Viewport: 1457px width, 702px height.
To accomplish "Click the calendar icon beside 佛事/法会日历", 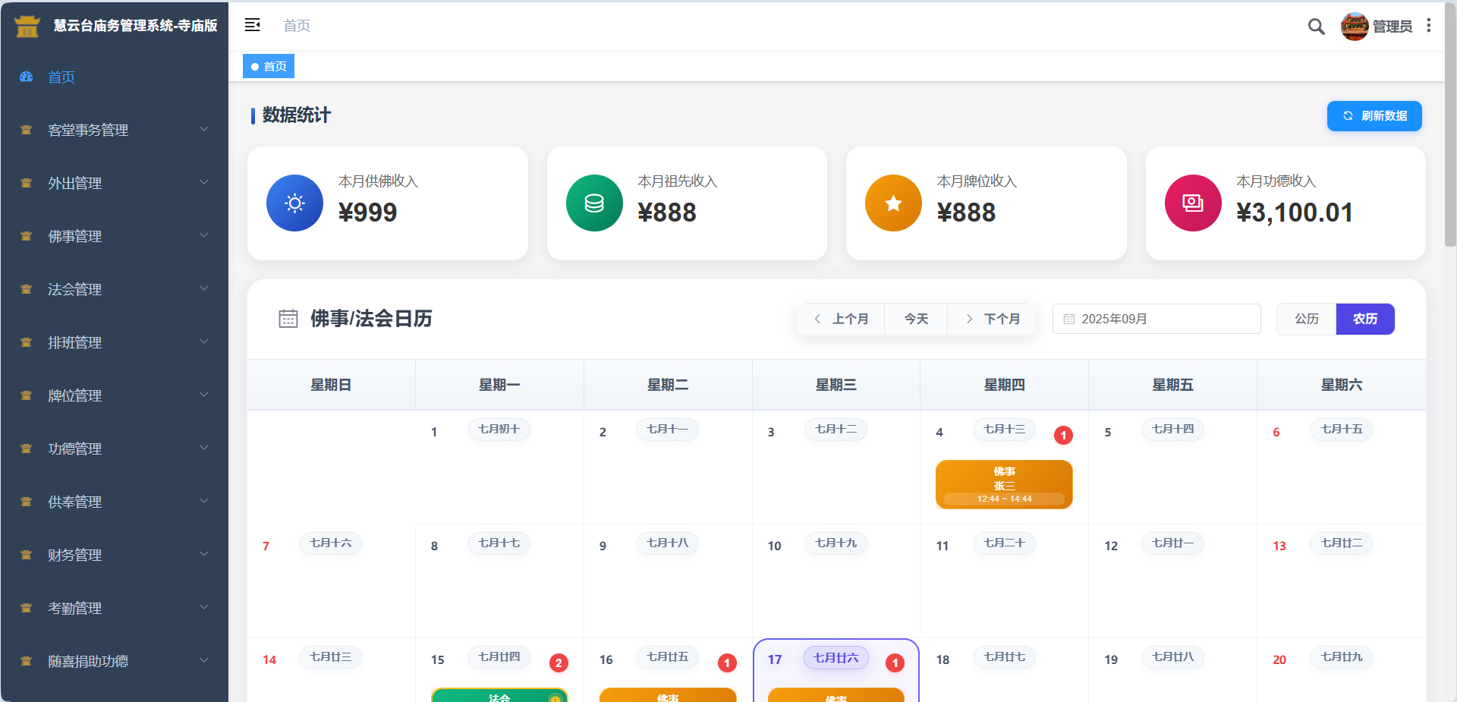I will pos(288,319).
